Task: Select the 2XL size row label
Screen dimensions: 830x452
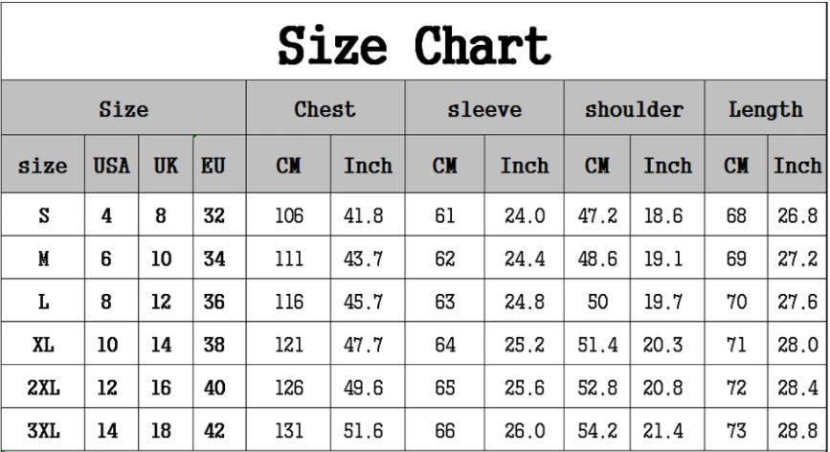Action: (43, 389)
